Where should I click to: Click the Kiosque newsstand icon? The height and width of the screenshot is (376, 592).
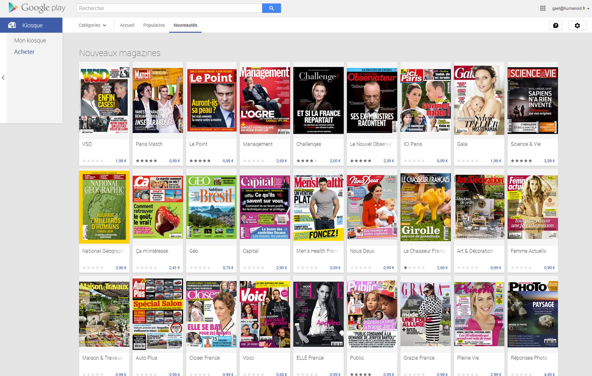[12, 25]
